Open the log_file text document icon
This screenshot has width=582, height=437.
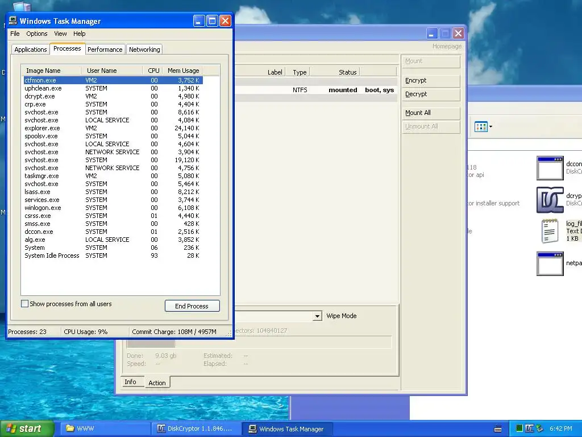click(550, 231)
